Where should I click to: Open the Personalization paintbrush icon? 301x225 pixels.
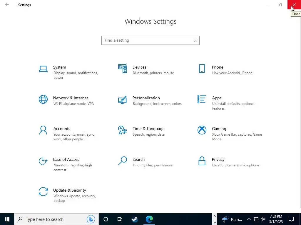123,100
